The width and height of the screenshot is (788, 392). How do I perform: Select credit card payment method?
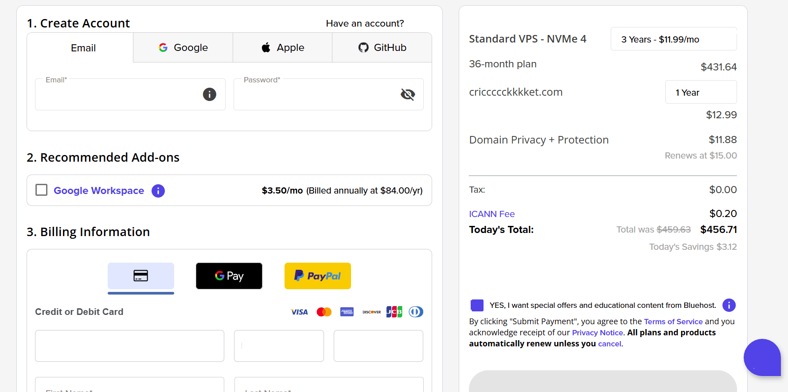[141, 276]
